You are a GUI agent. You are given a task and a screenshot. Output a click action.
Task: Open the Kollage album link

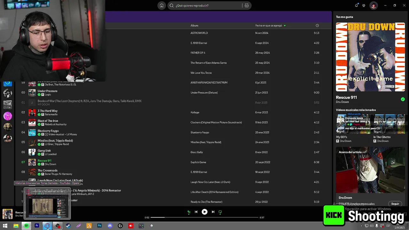tap(195, 112)
